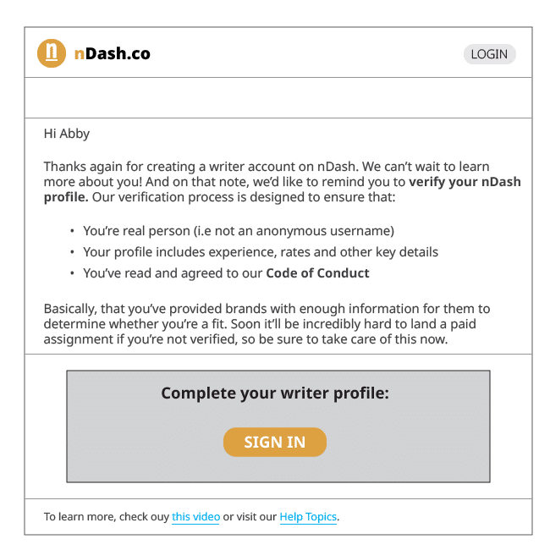Image resolution: width=550 pixels, height=550 pixels.
Task: Click the "To learn more" footer text
Action: point(106,517)
